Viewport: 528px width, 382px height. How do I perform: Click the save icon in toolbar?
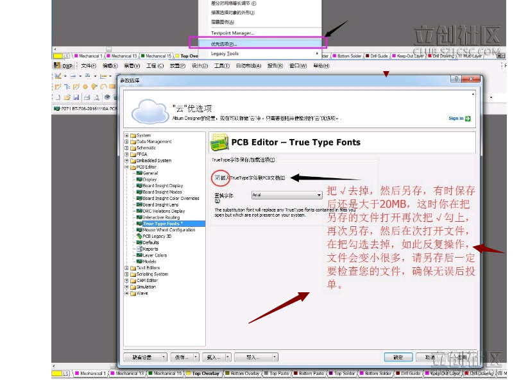[x=76, y=97]
